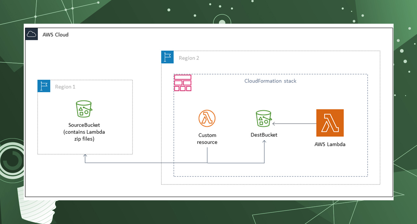Click the AWS Cloud icon
The width and height of the screenshot is (417, 224).
(31, 34)
